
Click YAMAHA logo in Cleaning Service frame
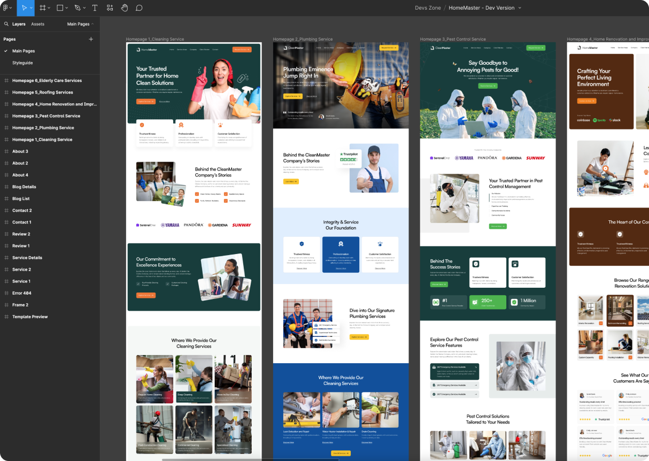[170, 225]
